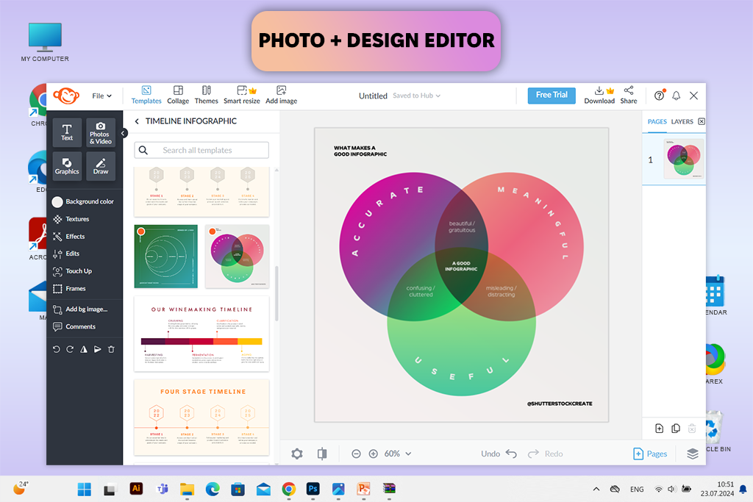The width and height of the screenshot is (753, 502).
Task: Switch to the PAGES tab
Action: pos(657,122)
